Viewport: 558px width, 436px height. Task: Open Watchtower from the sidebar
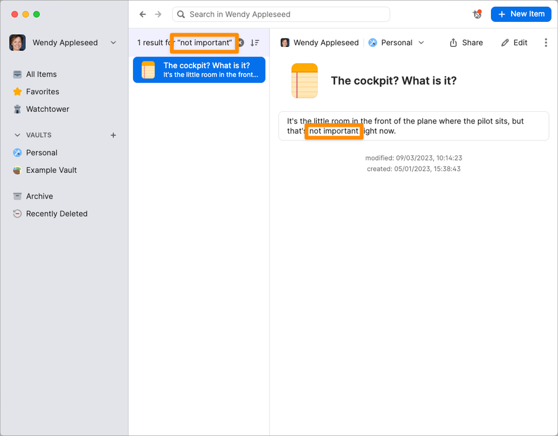(x=48, y=109)
